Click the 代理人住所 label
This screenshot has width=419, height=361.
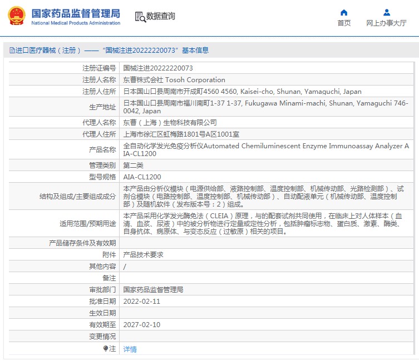(99, 134)
